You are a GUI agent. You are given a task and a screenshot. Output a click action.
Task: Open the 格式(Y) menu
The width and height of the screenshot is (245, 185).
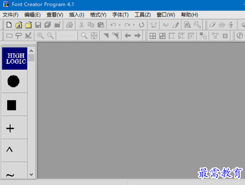click(98, 15)
